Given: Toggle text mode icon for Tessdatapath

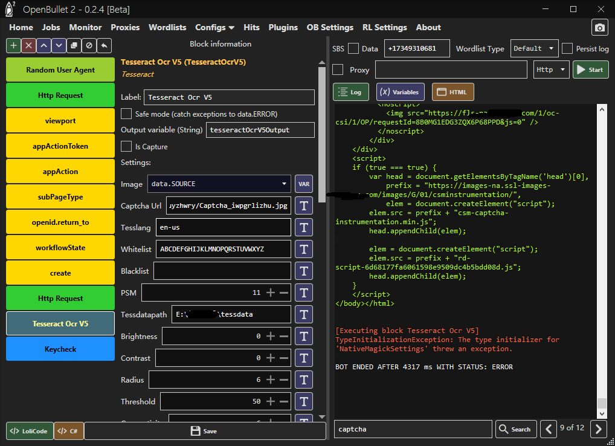Looking at the screenshot, I should pyautogui.click(x=304, y=315).
